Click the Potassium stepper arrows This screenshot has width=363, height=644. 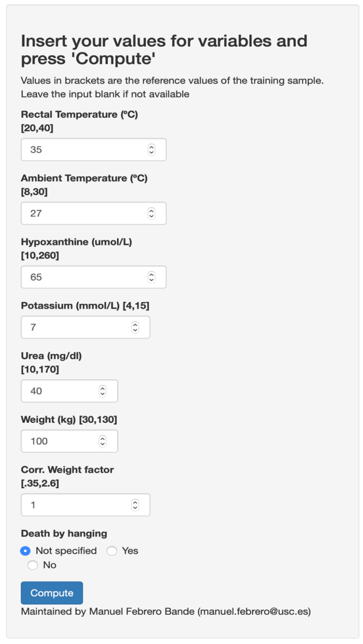pos(135,327)
